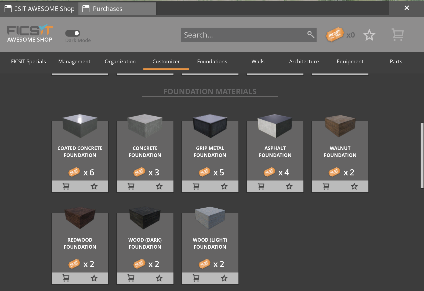Click the search magnifier icon

311,34
